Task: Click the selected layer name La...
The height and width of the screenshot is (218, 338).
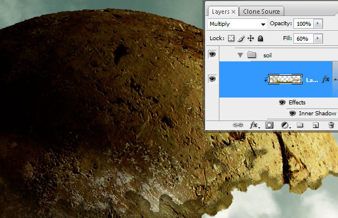Action: 312,80
